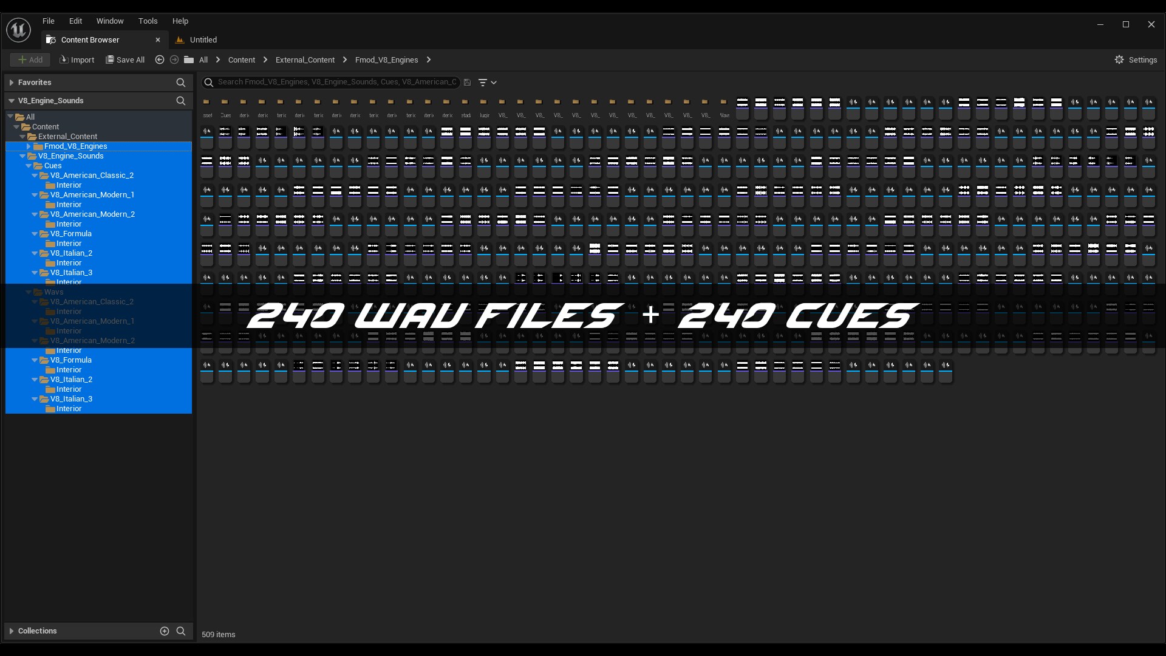Expand the Favorites section

[x=12, y=83]
